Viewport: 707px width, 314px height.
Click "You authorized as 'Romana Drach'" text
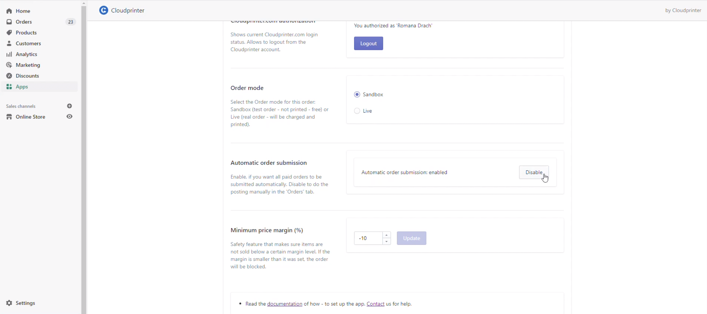[x=393, y=26]
